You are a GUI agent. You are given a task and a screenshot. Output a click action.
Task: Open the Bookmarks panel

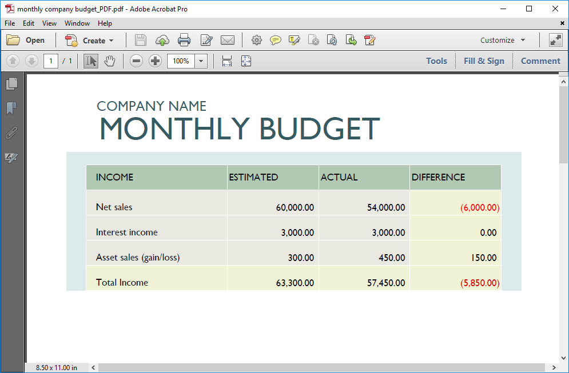[11, 109]
